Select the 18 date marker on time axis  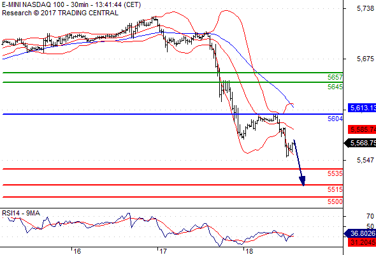[249, 251]
